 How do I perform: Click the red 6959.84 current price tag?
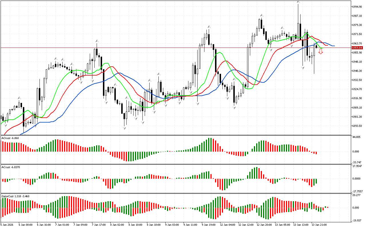(357, 48)
